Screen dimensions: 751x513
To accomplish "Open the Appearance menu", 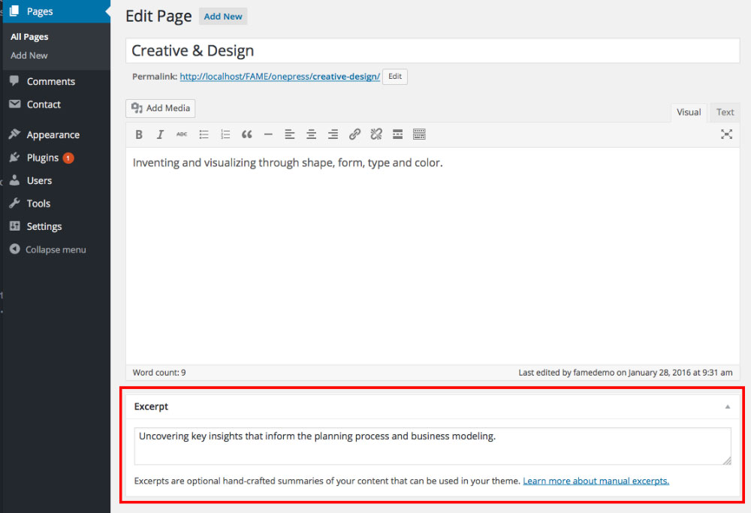I will click(x=53, y=135).
